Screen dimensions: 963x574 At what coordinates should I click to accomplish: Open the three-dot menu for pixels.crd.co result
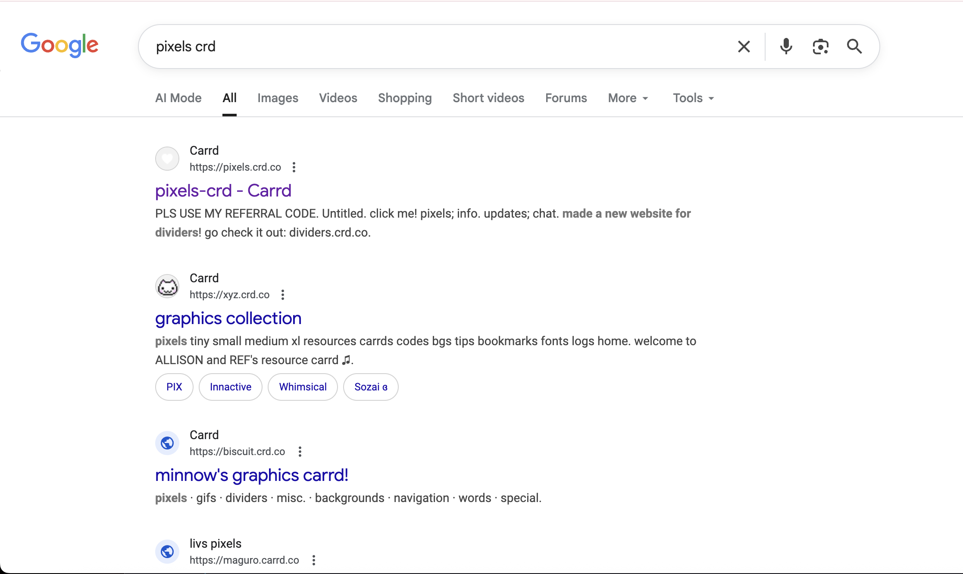pos(294,167)
